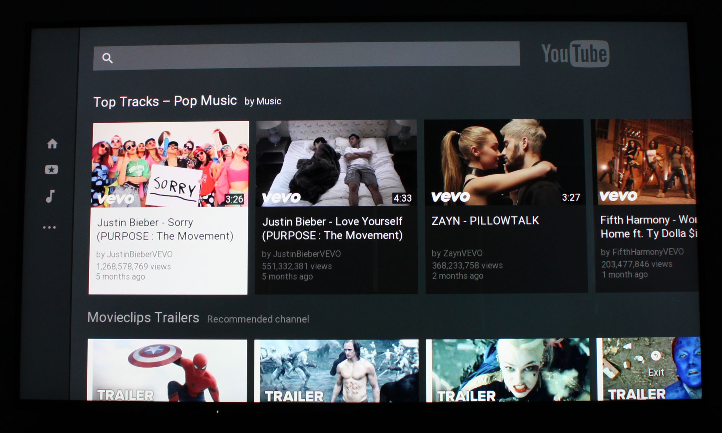
Task: Click the search magnifier icon
Action: point(107,58)
